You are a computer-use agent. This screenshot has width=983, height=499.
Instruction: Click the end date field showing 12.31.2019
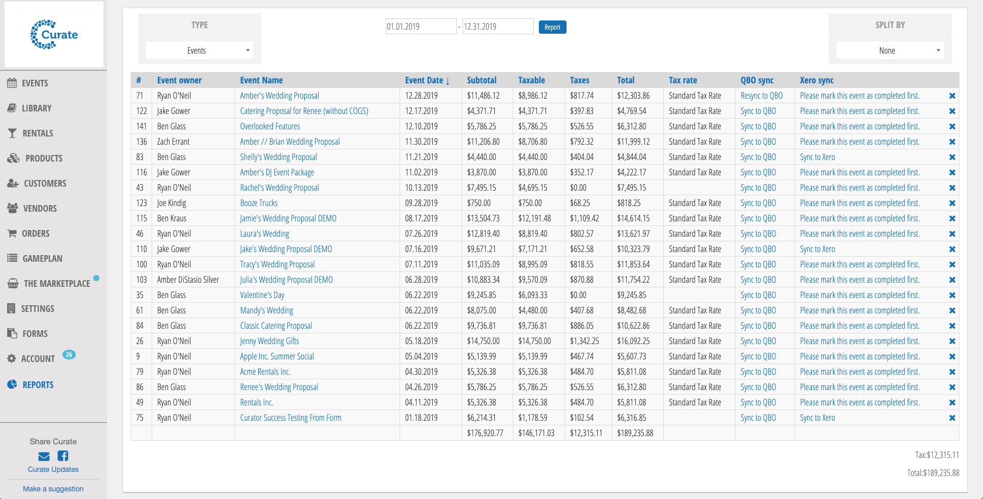coord(497,26)
